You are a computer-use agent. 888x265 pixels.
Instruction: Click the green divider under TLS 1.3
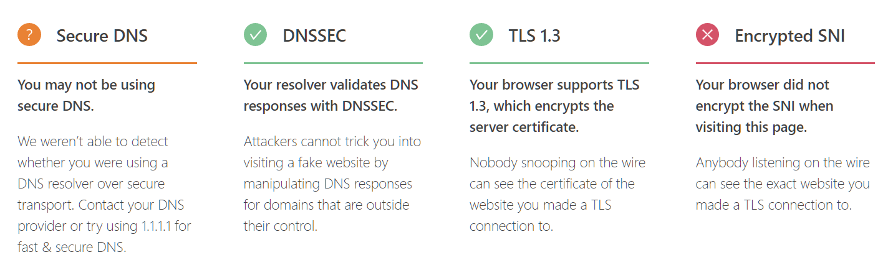(559, 63)
